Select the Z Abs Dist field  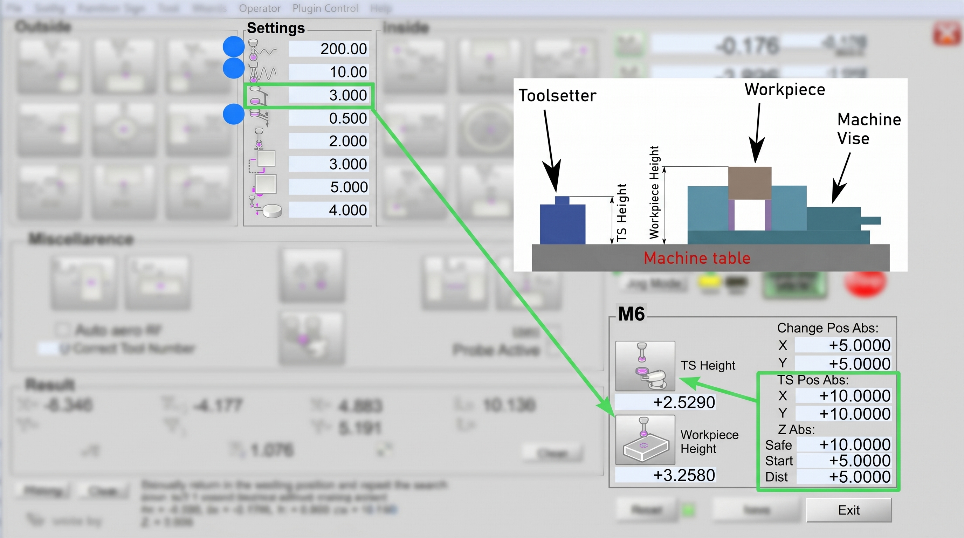(x=843, y=477)
